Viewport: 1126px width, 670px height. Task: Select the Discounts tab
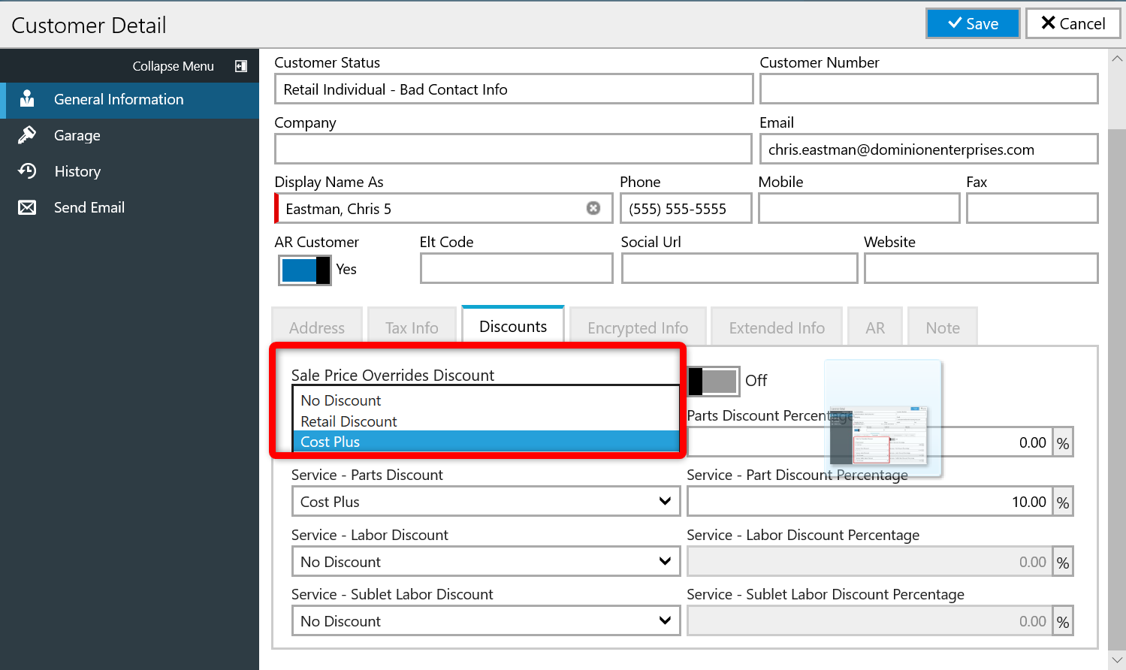coord(513,326)
